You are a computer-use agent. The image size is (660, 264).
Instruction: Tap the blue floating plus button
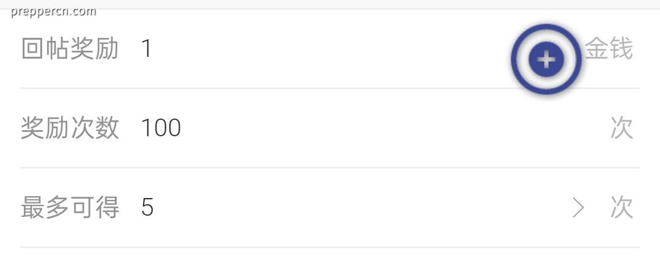click(546, 59)
